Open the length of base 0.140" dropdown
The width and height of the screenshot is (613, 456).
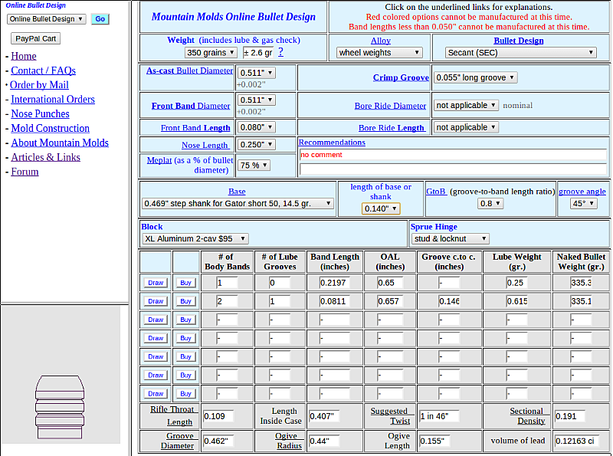click(x=380, y=208)
